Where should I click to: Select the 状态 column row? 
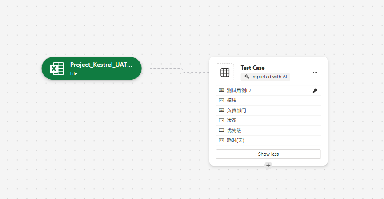pyautogui.click(x=268, y=121)
